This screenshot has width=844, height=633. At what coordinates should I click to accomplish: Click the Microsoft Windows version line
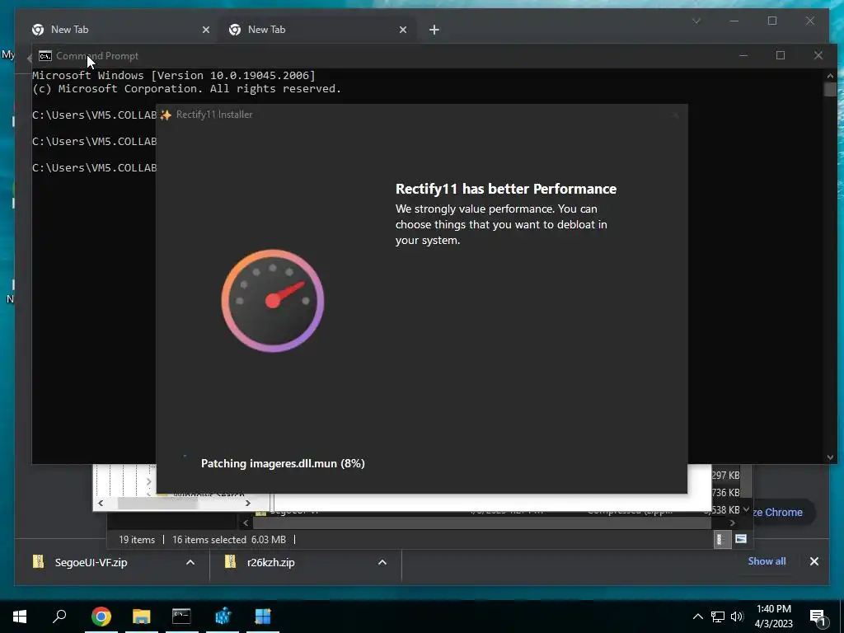pyautogui.click(x=173, y=75)
